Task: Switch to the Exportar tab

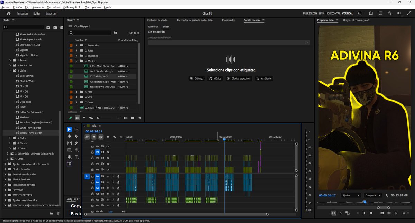Action: [x=51, y=13]
